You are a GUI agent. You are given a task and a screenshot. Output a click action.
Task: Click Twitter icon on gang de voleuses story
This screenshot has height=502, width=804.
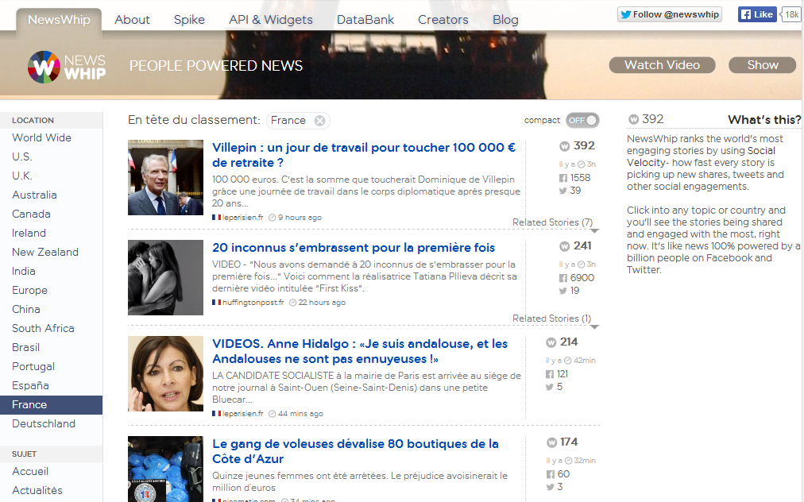(x=551, y=487)
